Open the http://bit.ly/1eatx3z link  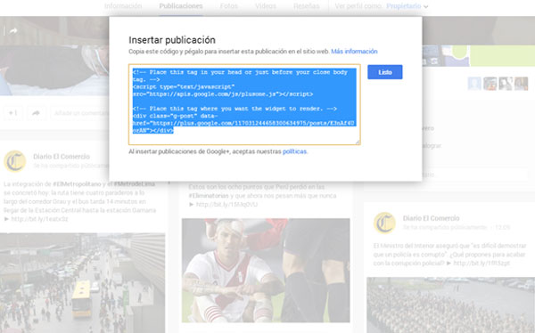tap(39, 219)
